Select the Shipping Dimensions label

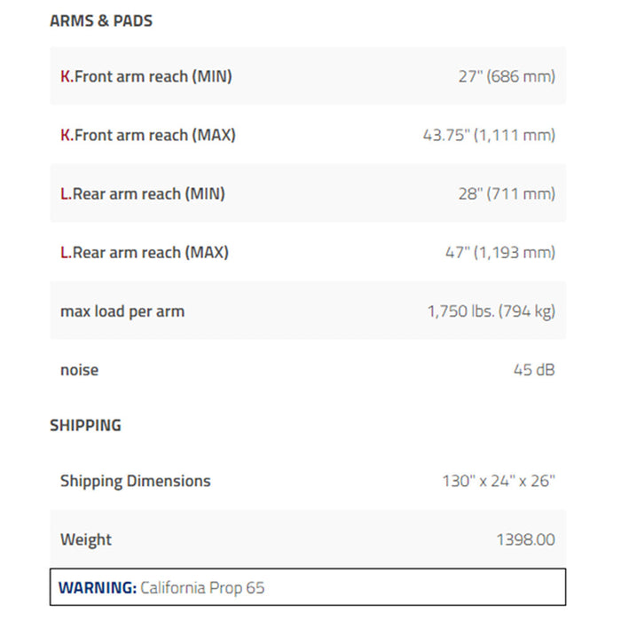136,481
